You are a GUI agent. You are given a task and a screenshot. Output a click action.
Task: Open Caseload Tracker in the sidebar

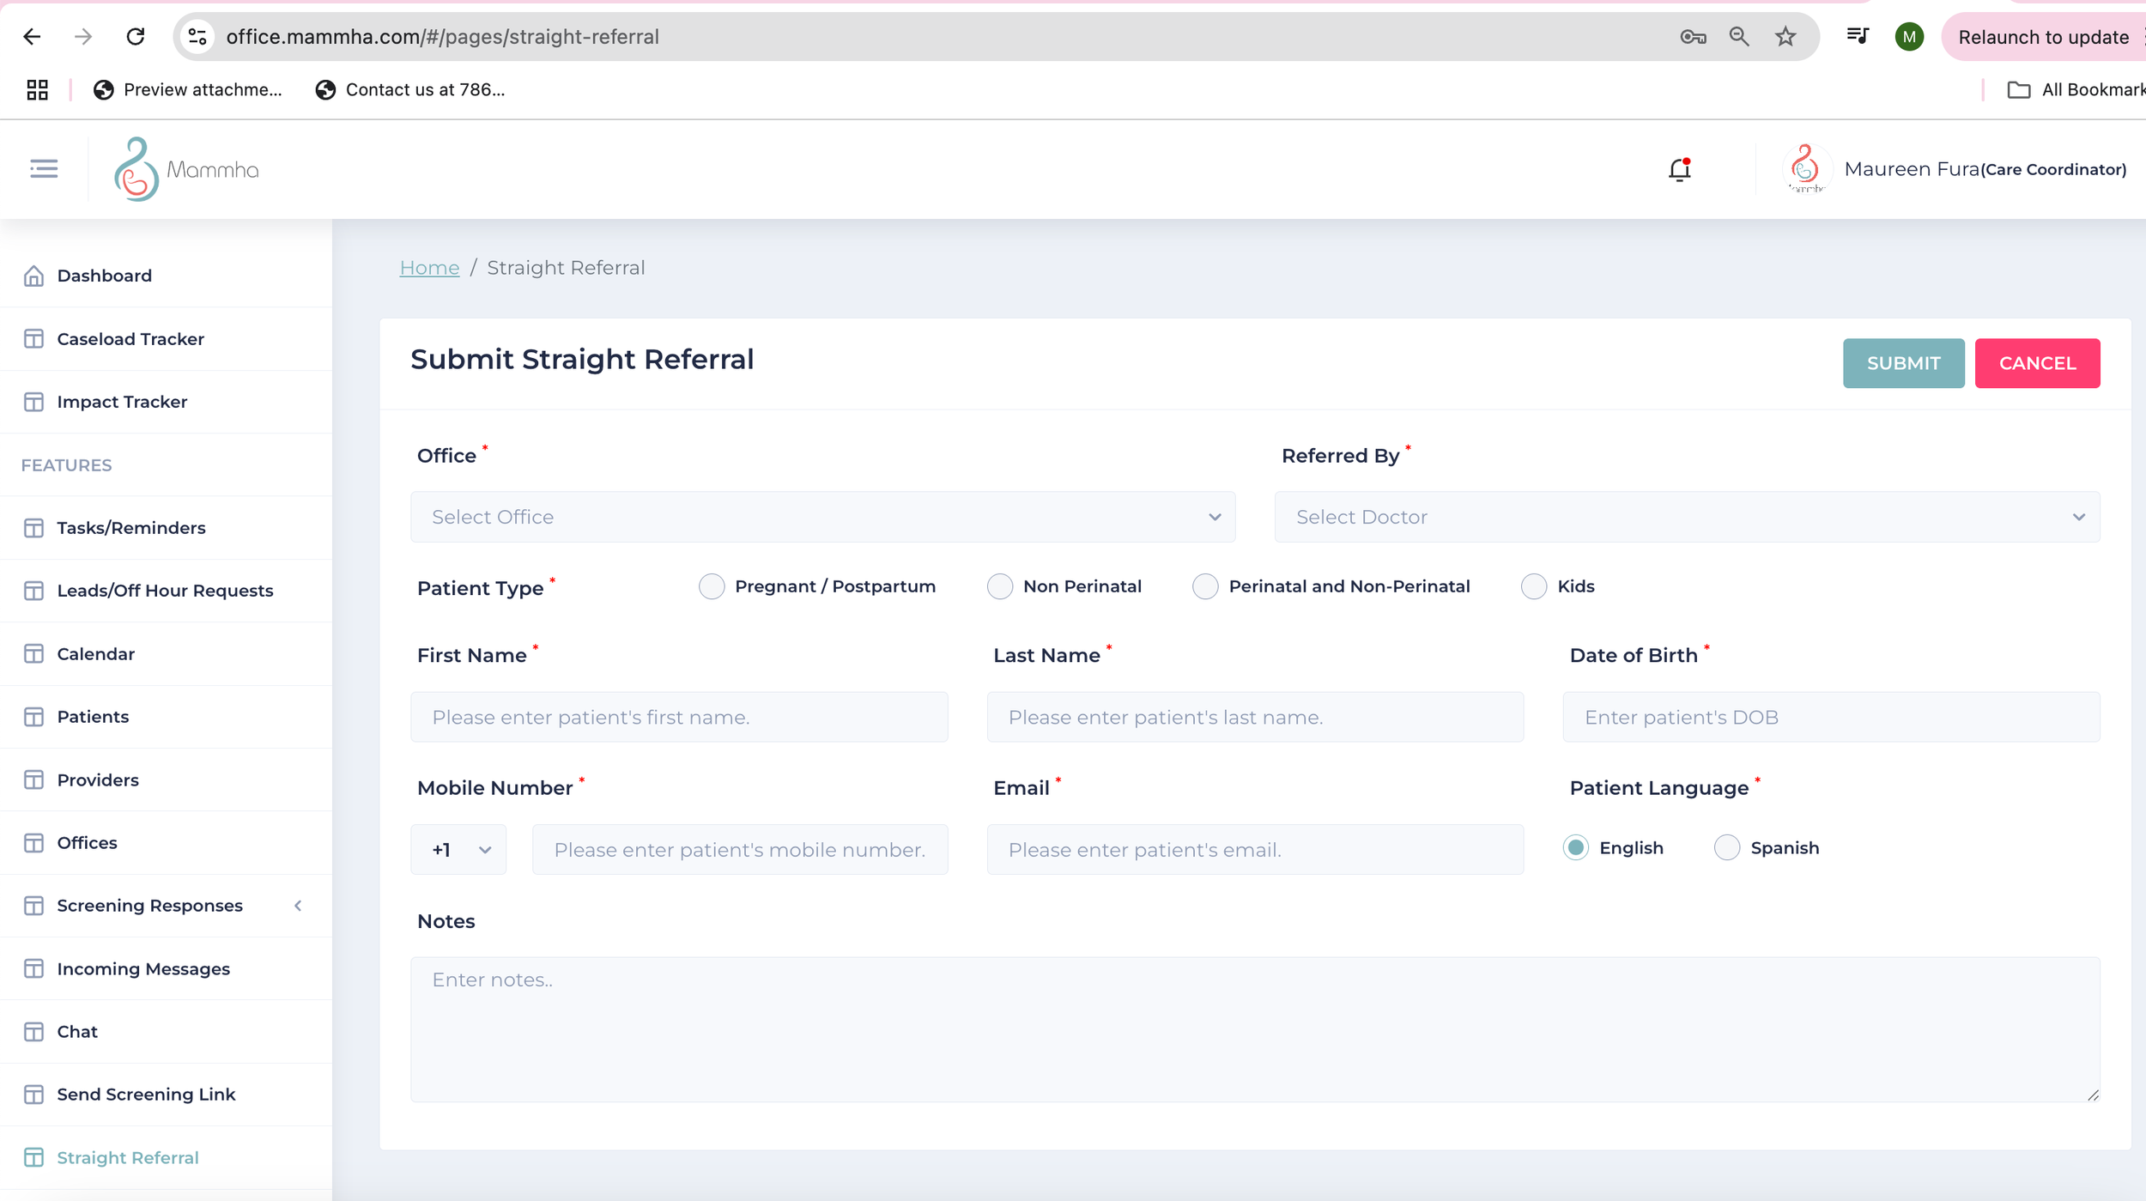coord(130,339)
